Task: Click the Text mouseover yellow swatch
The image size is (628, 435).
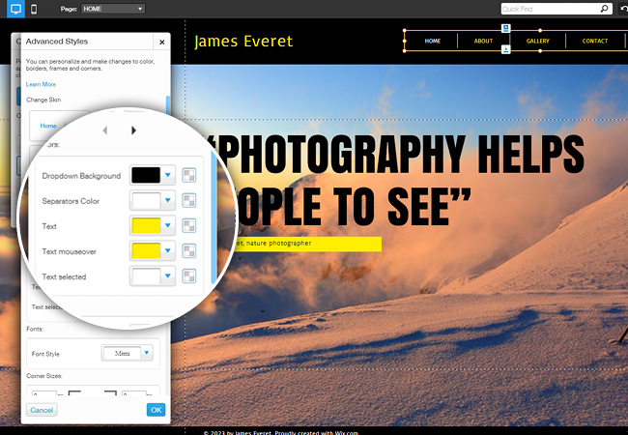Action: click(146, 251)
